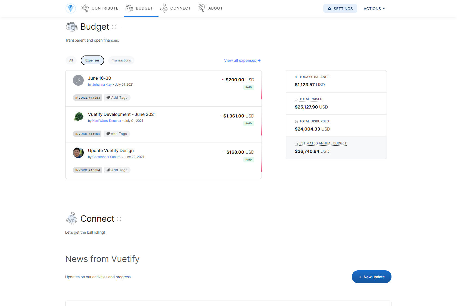This screenshot has height=306, width=457.
Task: Click the JK avatar of Johanna Klay
Action: [78, 80]
